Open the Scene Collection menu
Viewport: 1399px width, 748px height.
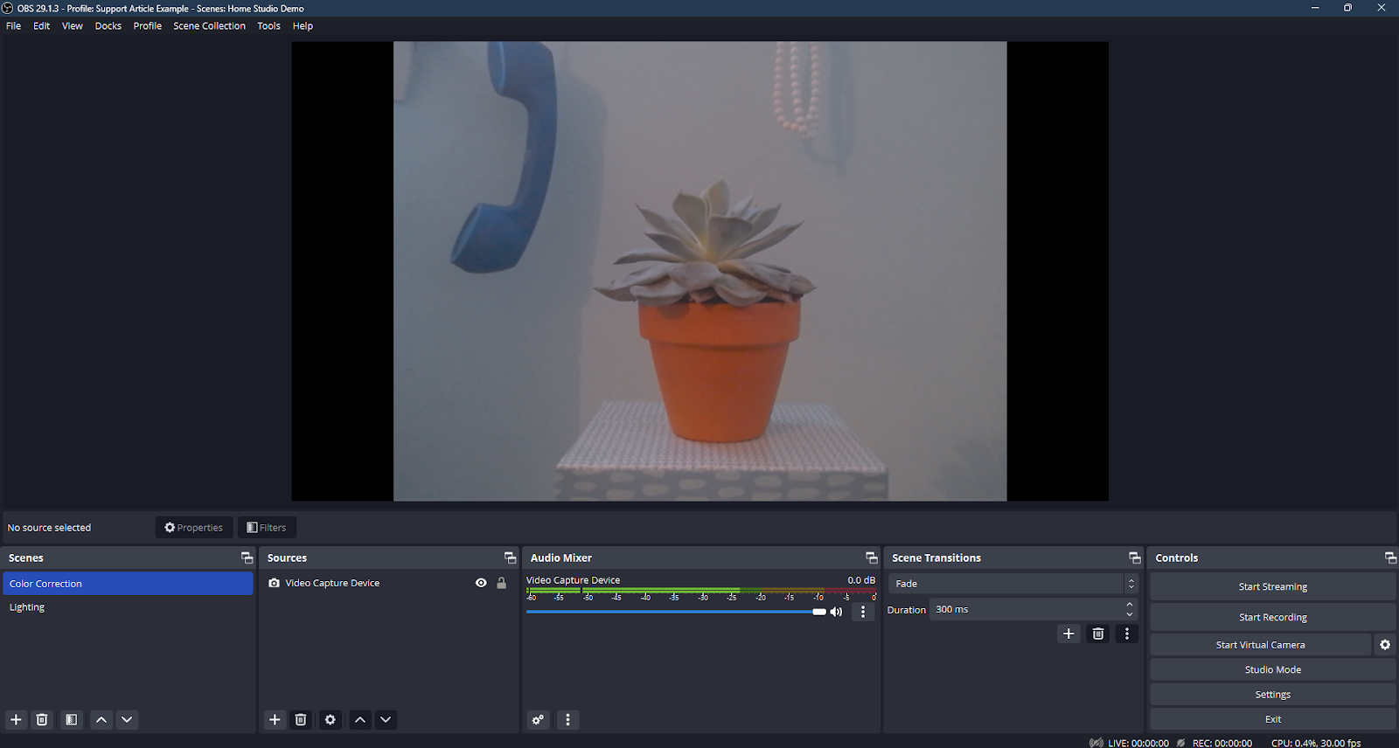click(x=209, y=26)
